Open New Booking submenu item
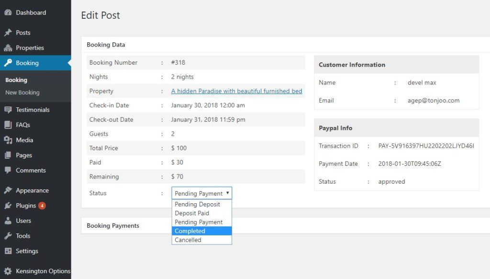This screenshot has width=490, height=279. pos(22,93)
